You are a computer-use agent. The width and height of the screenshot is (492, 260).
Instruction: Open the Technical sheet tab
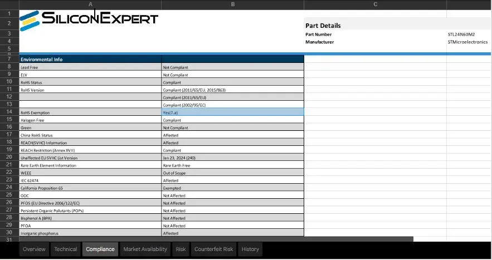[66, 249]
